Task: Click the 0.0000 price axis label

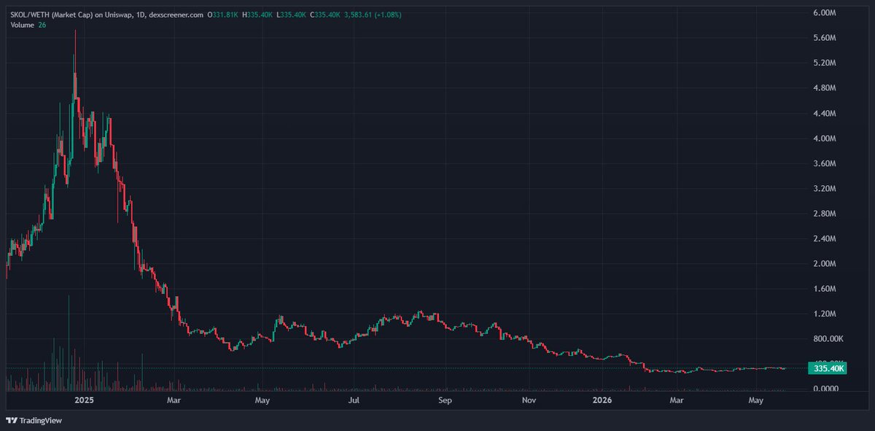Action: 825,389
